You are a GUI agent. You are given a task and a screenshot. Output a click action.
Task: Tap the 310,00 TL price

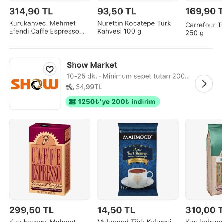click(x=204, y=210)
